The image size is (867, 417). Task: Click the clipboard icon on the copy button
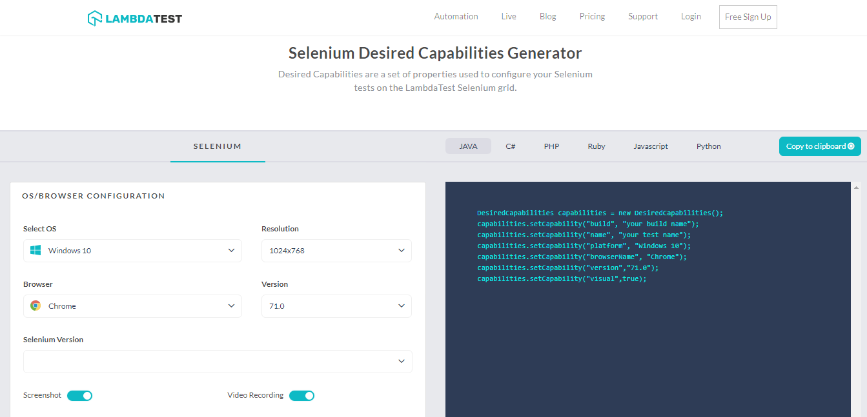tap(852, 146)
